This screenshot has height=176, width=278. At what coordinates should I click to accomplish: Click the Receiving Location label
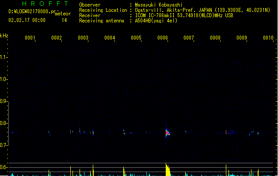coord(103,10)
